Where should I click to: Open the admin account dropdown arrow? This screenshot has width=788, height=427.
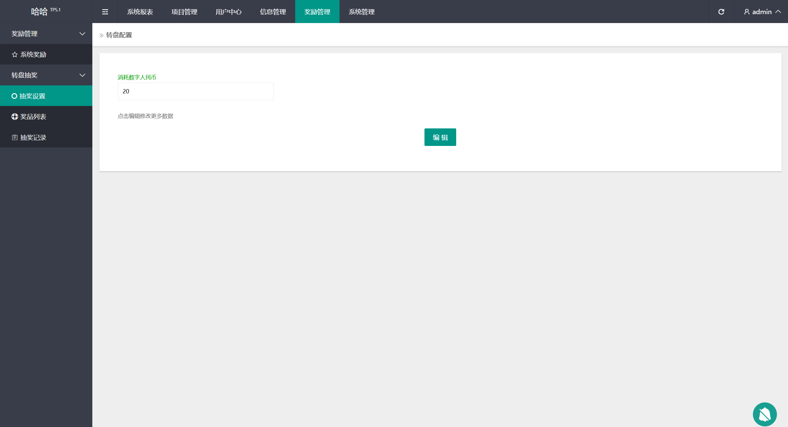(778, 12)
